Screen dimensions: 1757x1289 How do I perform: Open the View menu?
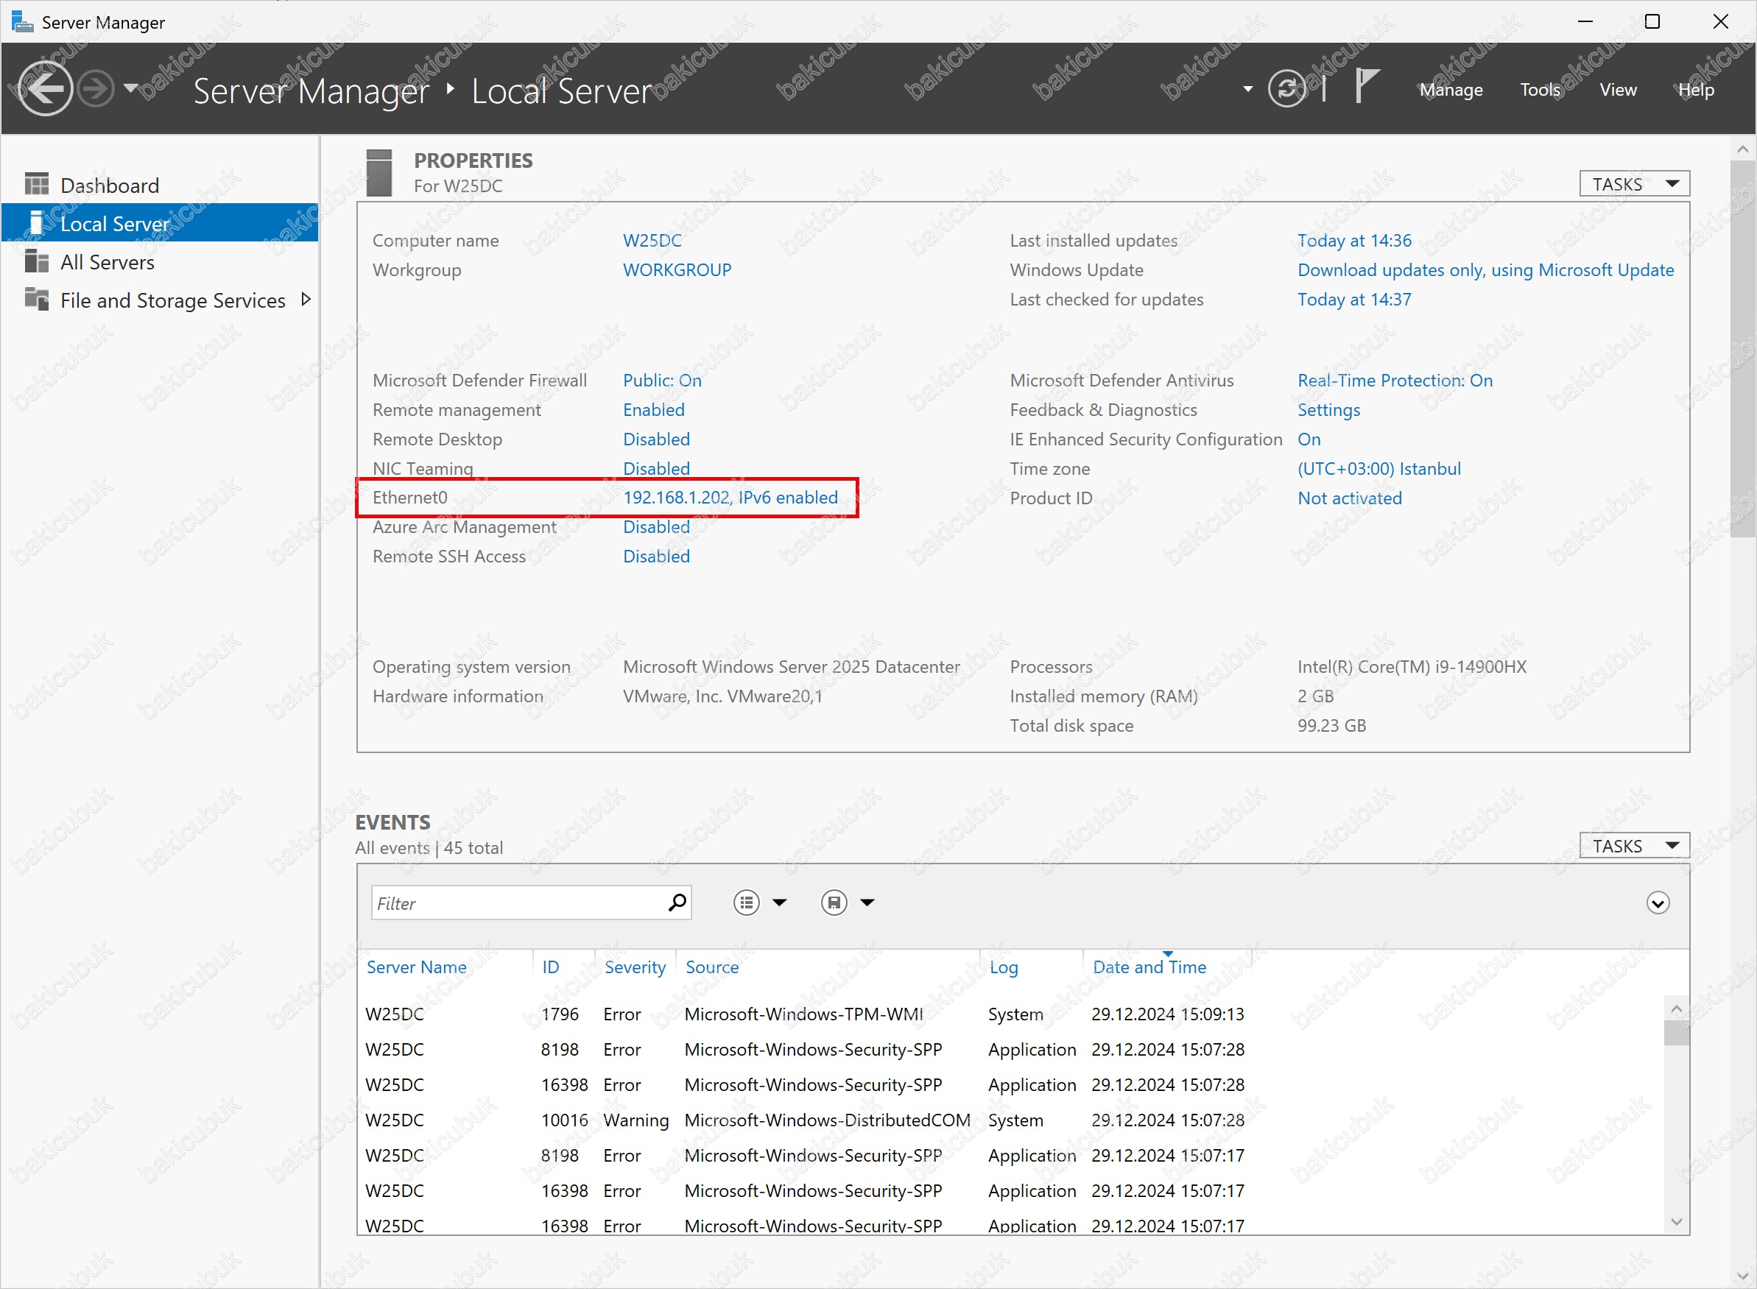(x=1618, y=90)
